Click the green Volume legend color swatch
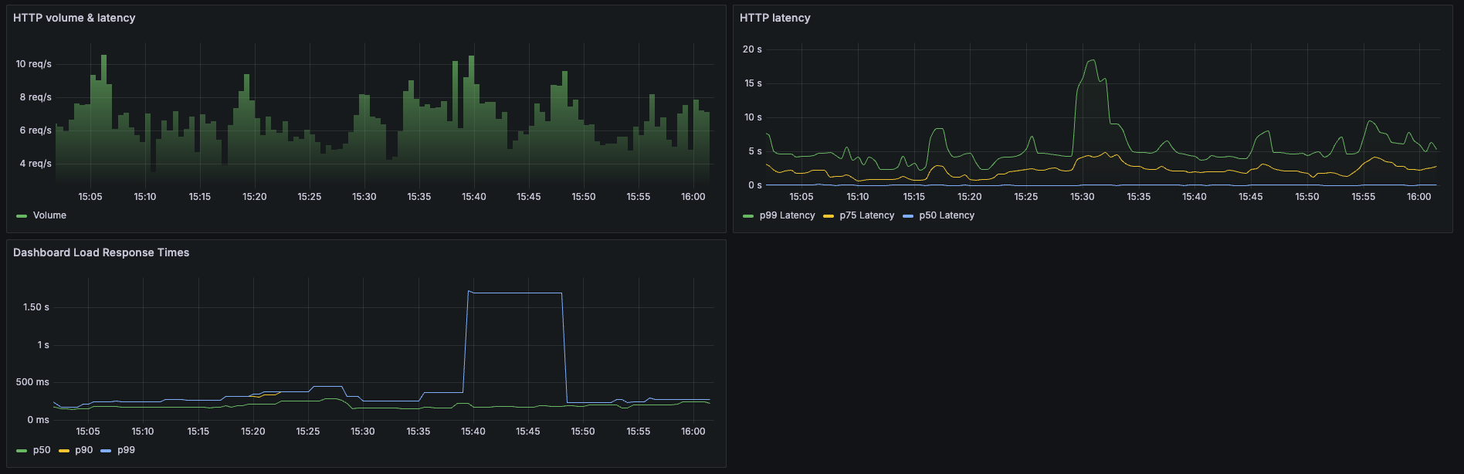Image resolution: width=1464 pixels, height=474 pixels. pyautogui.click(x=22, y=216)
